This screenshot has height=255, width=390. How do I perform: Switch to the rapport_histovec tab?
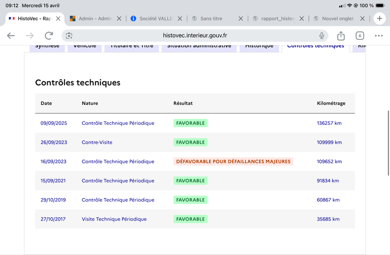274,18
